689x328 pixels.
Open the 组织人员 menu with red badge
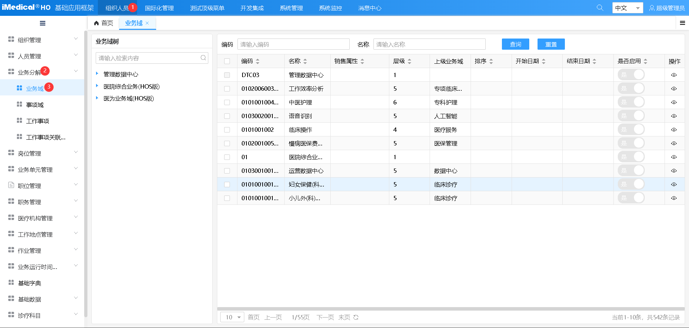[116, 7]
